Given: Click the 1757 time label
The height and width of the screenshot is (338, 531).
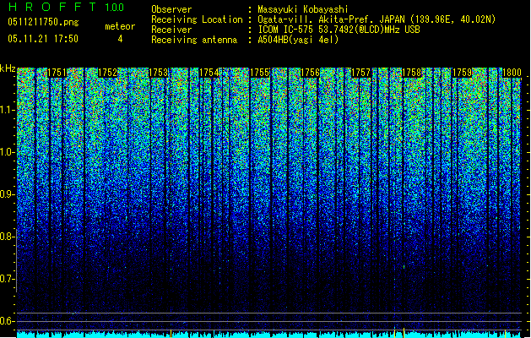Looking at the screenshot, I should (361, 73).
